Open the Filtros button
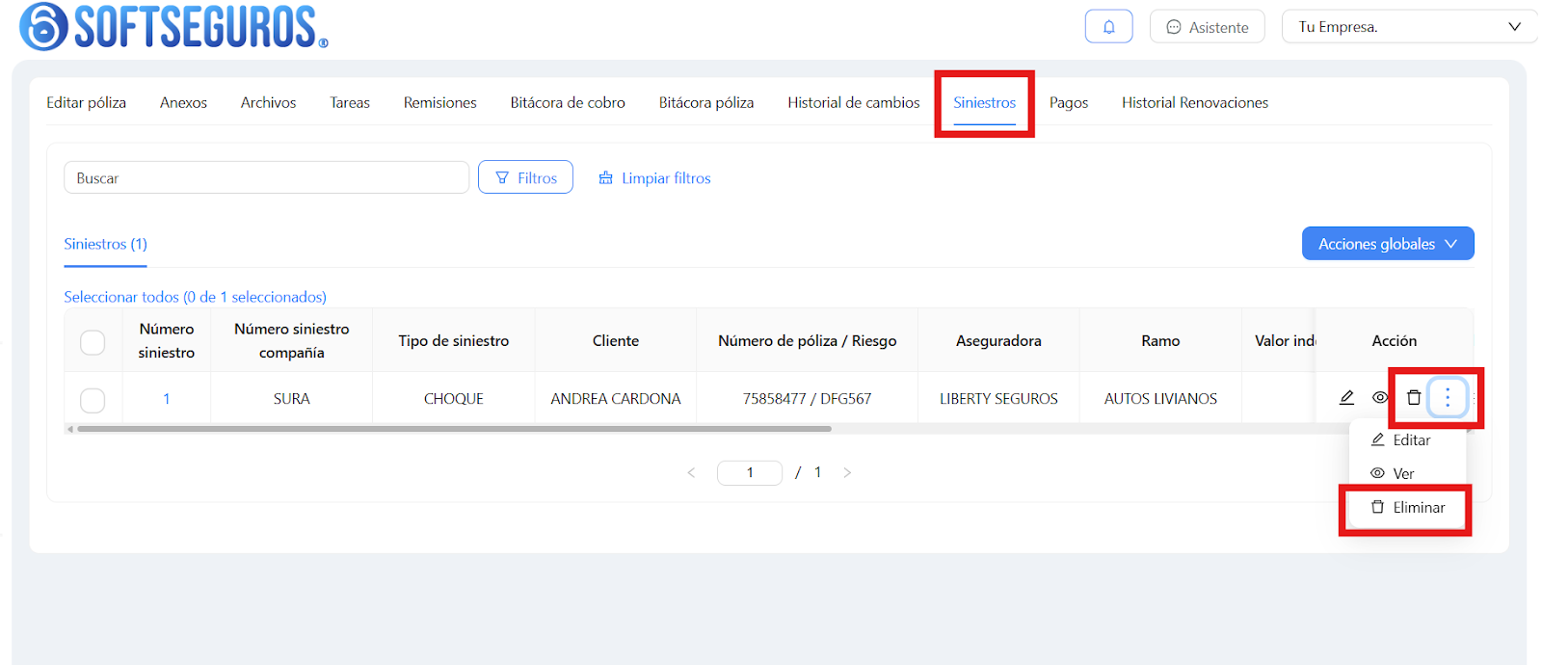The width and height of the screenshot is (1542, 665). (x=525, y=177)
